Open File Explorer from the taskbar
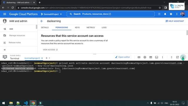188x106 pixels. pyautogui.click(x=11, y=103)
